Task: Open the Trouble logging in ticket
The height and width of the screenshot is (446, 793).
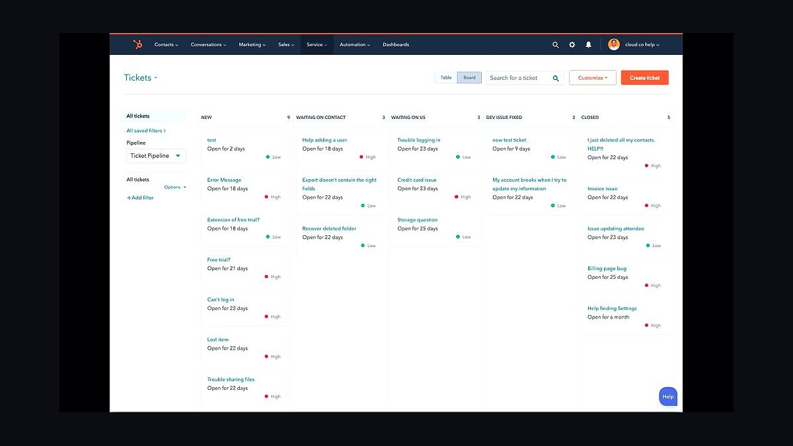Action: tap(419, 140)
